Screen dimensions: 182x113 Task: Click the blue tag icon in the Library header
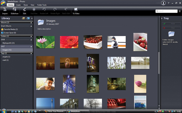point(28,18)
